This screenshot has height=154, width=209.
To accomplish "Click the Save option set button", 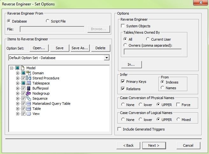I will point(59,48).
